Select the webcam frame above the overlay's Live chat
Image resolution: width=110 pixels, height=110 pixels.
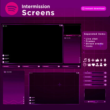(72, 31)
